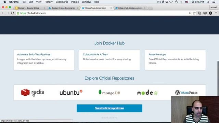Click the Explore Official Repositories heading
This screenshot has width=219, height=123.
click(109, 78)
